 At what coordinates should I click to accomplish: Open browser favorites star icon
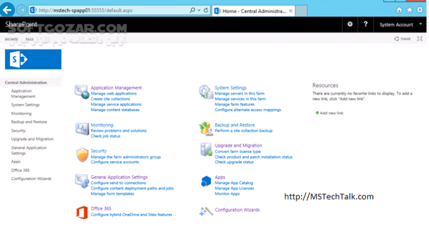pos(409,10)
